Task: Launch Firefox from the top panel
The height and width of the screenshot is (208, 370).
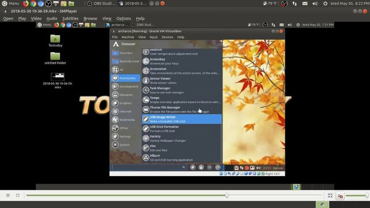Action: pyautogui.click(x=25, y=3)
